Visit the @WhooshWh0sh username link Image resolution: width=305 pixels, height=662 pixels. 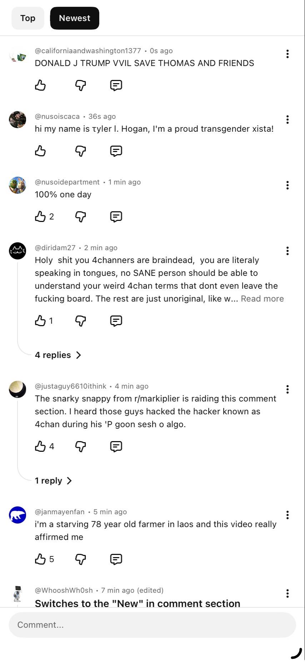click(64, 590)
